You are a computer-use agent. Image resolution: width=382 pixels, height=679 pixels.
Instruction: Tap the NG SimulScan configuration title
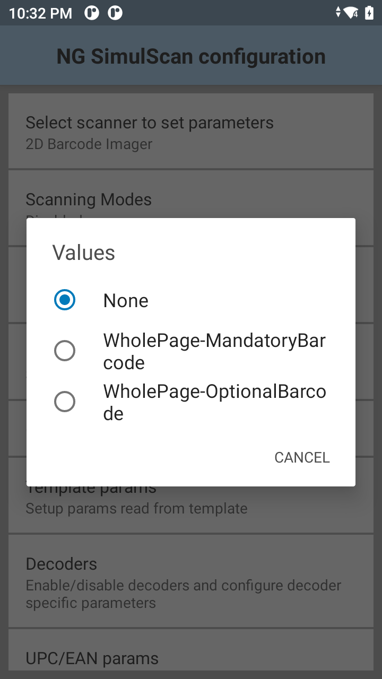tap(191, 57)
